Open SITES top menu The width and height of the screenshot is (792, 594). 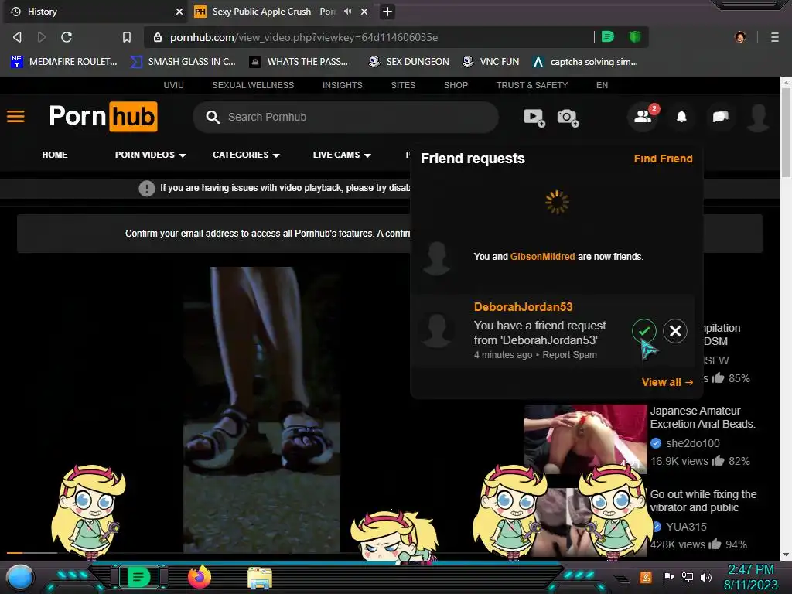[403, 85]
